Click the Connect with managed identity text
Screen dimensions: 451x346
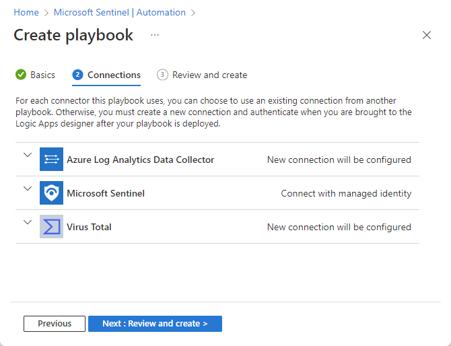pos(346,193)
